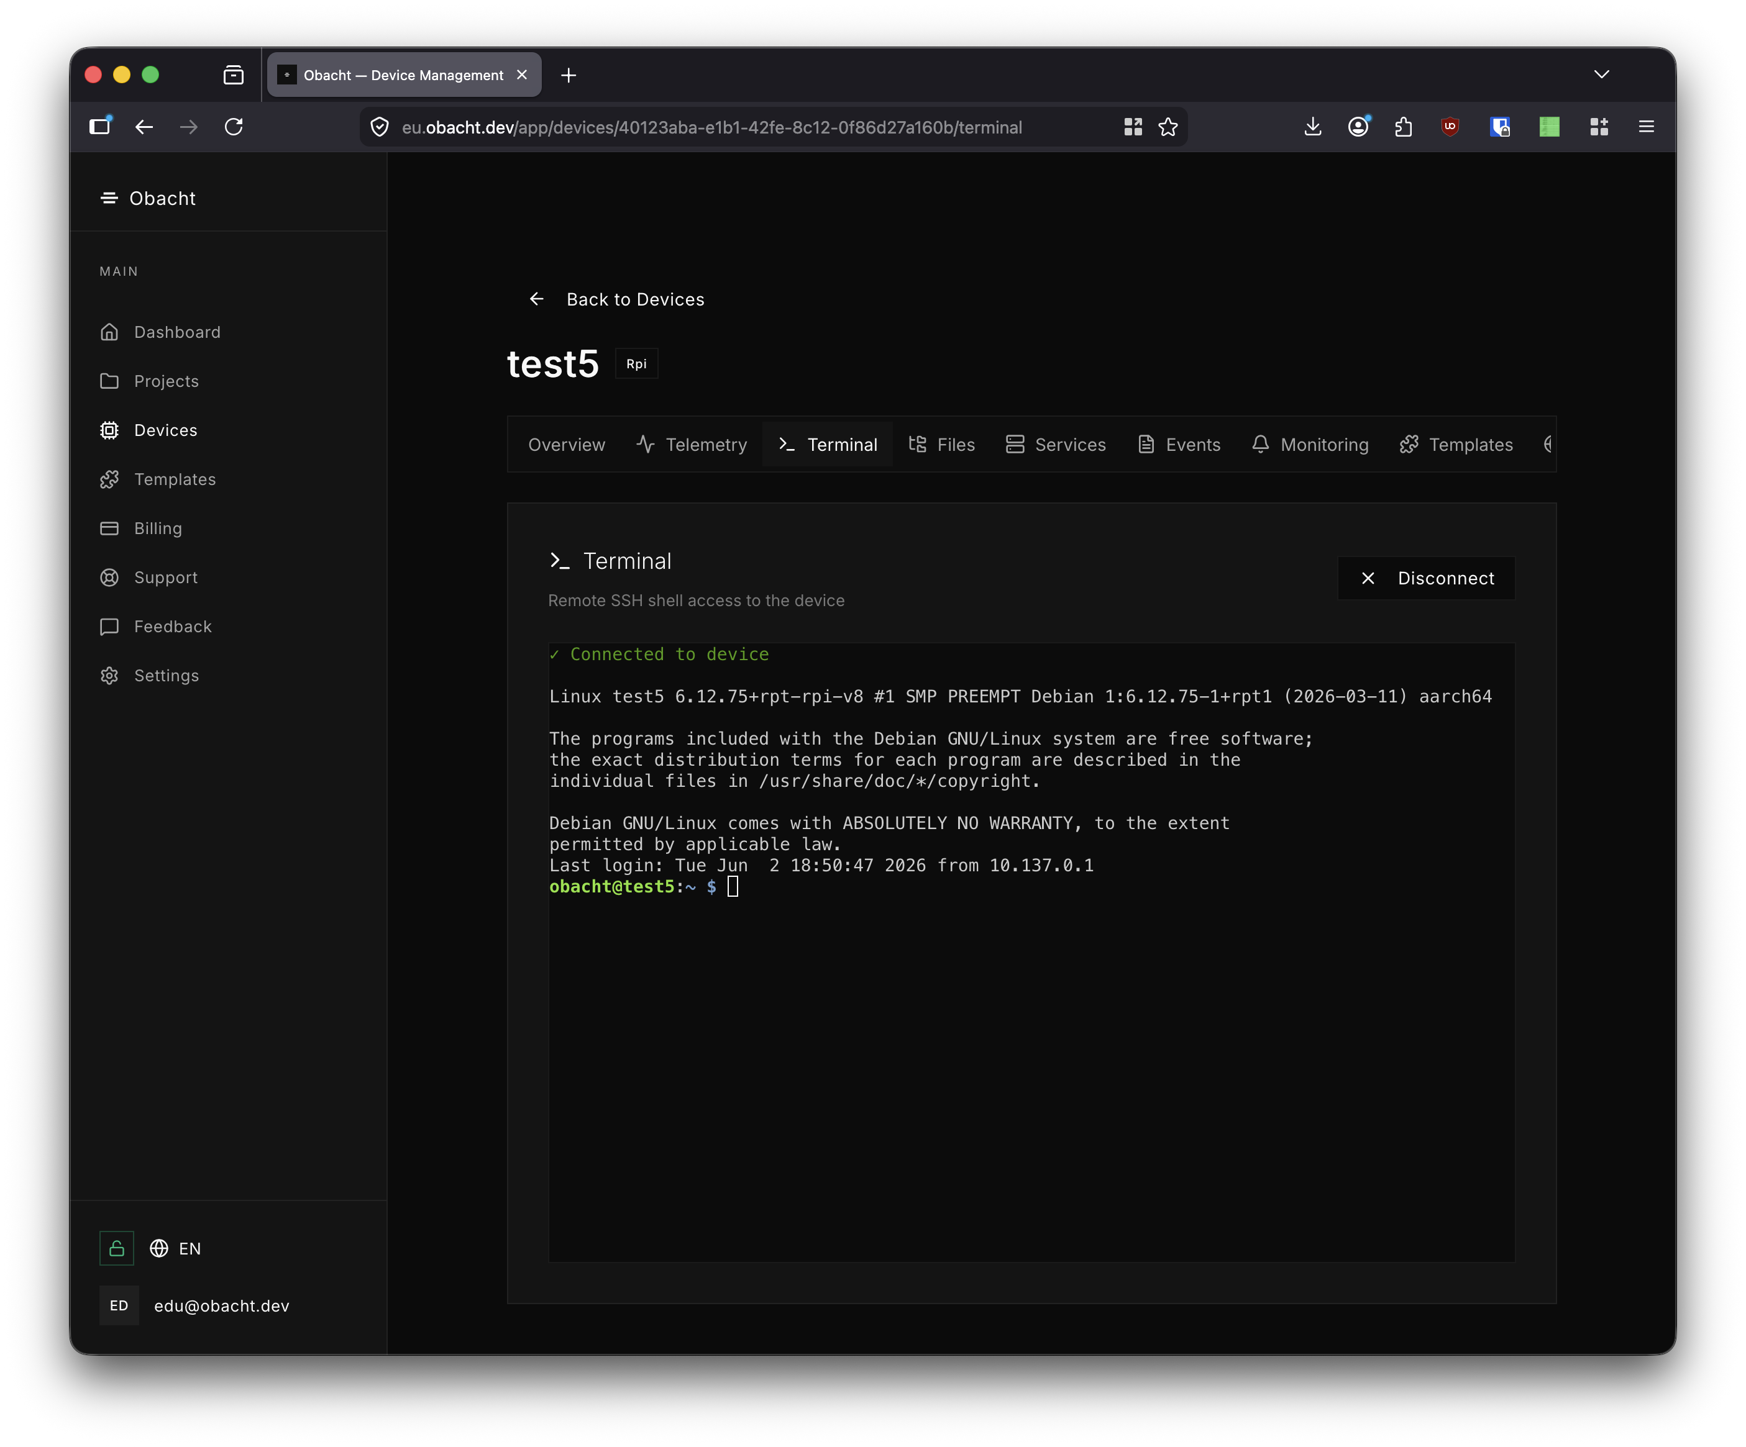Go back to Devices list
Viewport: 1746px width, 1447px height.
coord(616,299)
